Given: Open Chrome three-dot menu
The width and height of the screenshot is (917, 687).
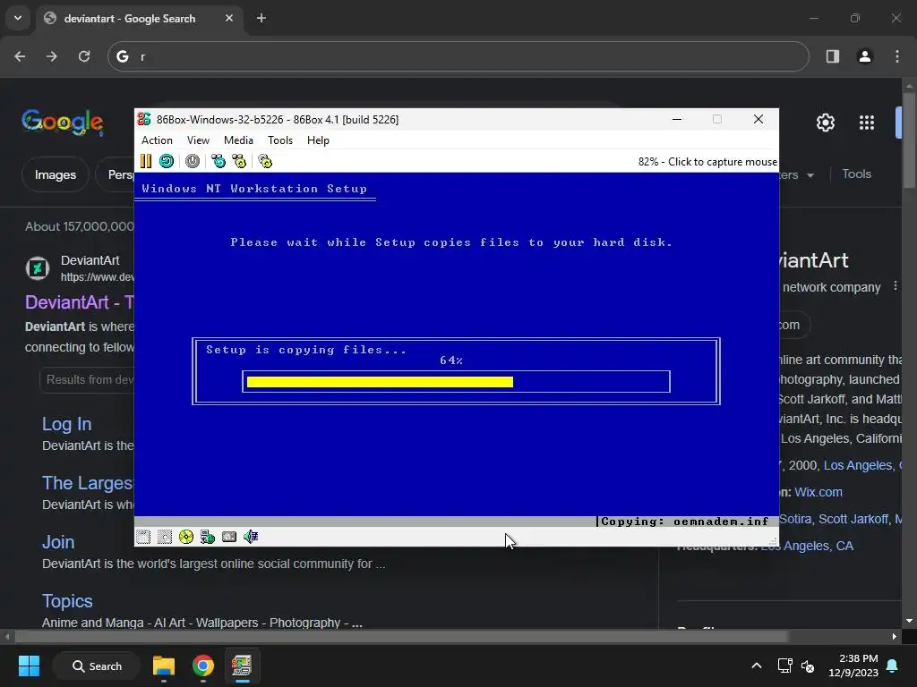Looking at the screenshot, I should click(x=897, y=56).
